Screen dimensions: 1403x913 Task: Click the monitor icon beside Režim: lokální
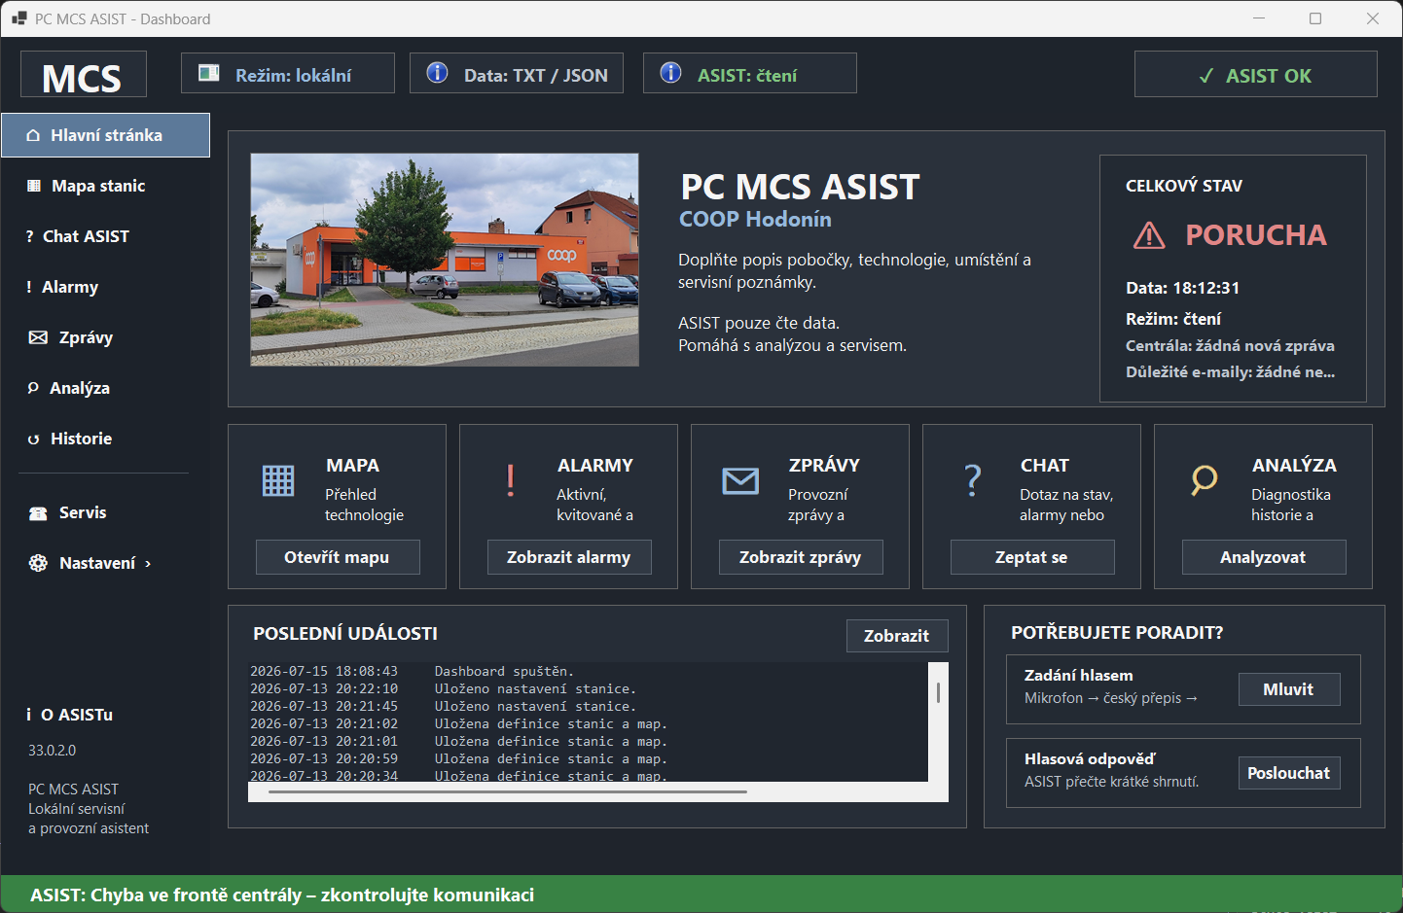208,74
